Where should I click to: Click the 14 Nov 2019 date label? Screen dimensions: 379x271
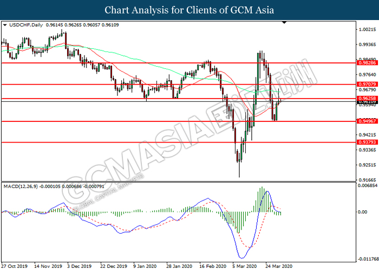click(48, 266)
